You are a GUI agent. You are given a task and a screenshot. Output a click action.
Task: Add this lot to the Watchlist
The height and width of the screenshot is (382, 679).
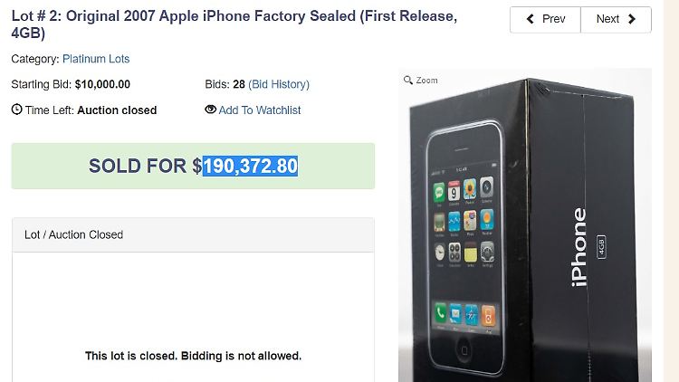pyautogui.click(x=260, y=110)
